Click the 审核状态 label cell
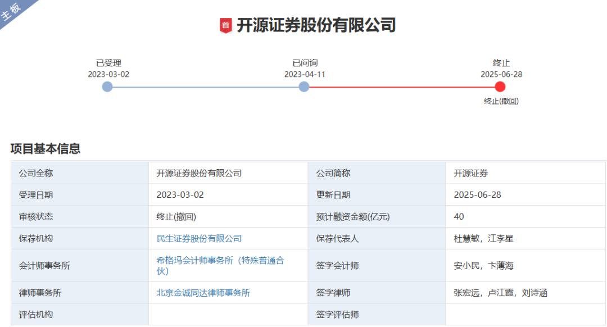Viewport: 607px width, 327px height. 80,216
